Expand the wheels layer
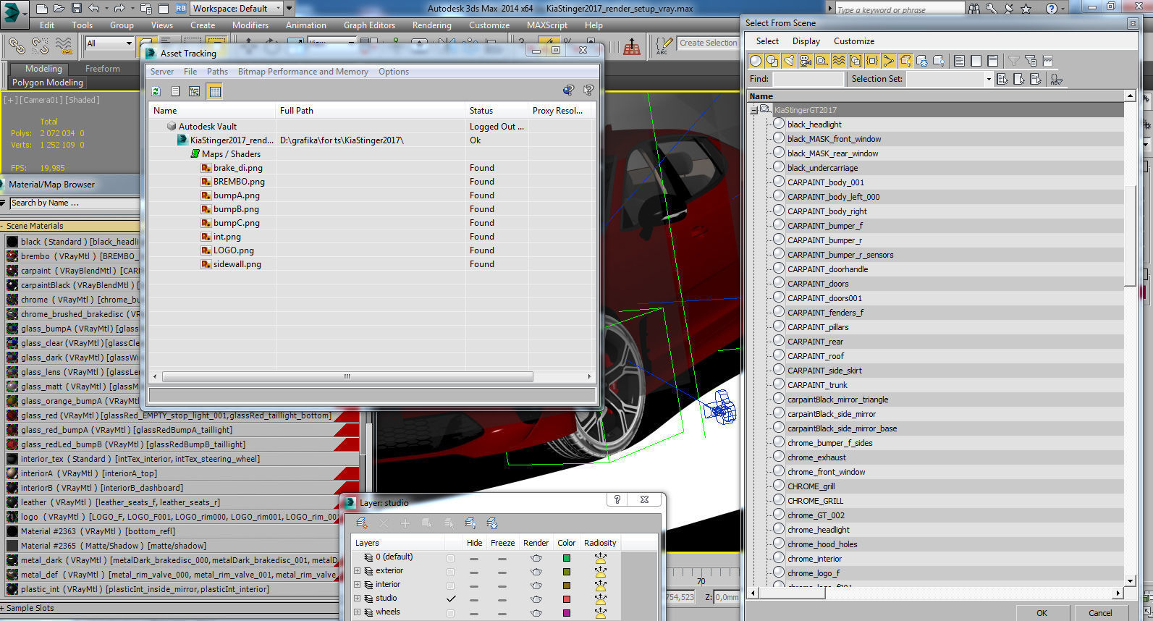Image resolution: width=1153 pixels, height=621 pixels. 357,612
